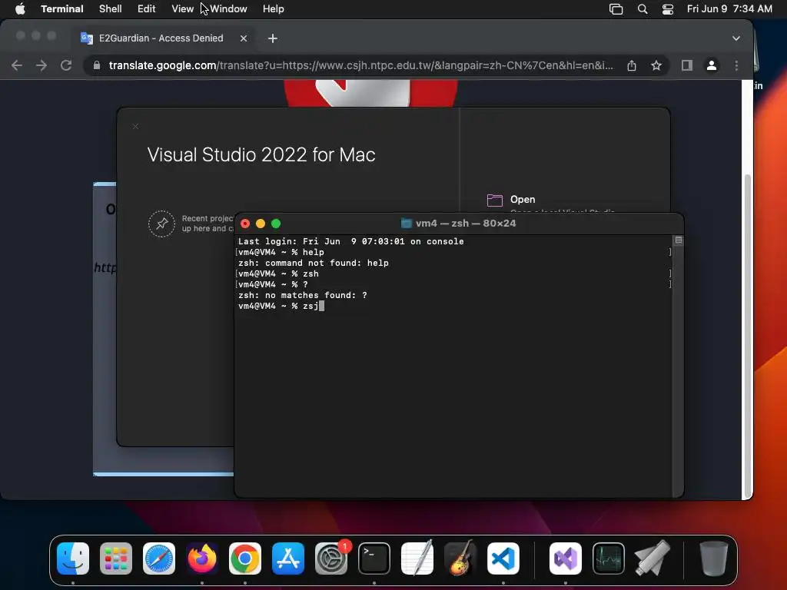Open System Settings from the Dock
The image size is (787, 590).
(331, 559)
